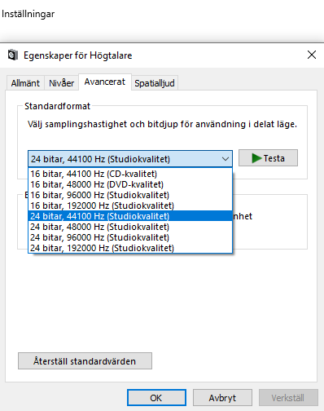Close the Egenskaper för Högtalare dialog

(x=312, y=55)
